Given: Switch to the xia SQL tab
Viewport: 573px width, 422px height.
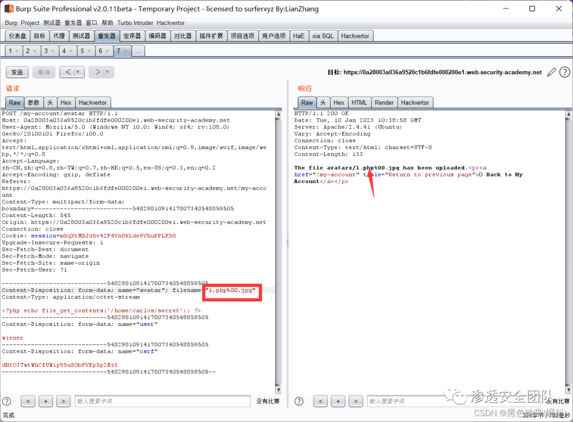Looking at the screenshot, I should click(x=323, y=36).
